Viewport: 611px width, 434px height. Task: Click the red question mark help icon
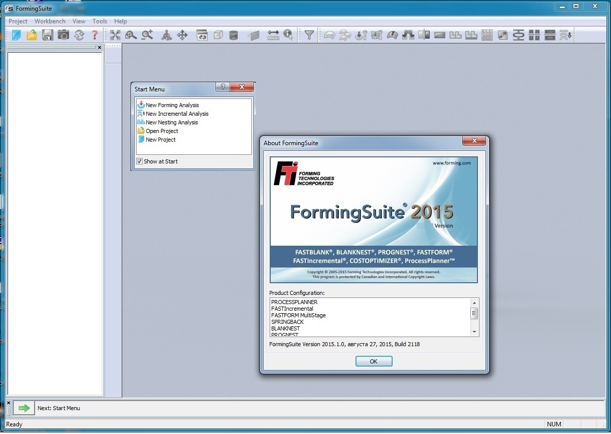94,35
